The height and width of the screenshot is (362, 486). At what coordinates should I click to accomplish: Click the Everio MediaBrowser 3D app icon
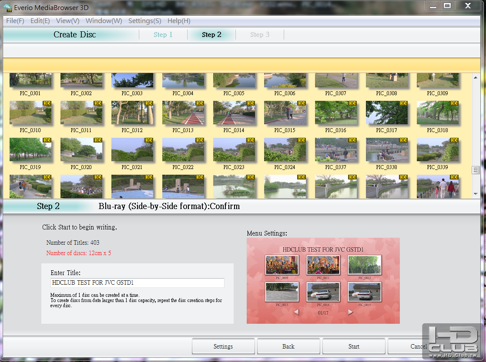coord(7,8)
